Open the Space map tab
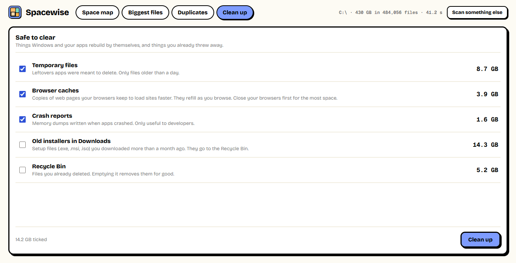This screenshot has width=516, height=263. (97, 12)
